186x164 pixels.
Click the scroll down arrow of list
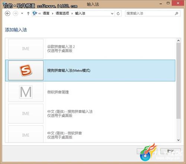click(x=179, y=140)
